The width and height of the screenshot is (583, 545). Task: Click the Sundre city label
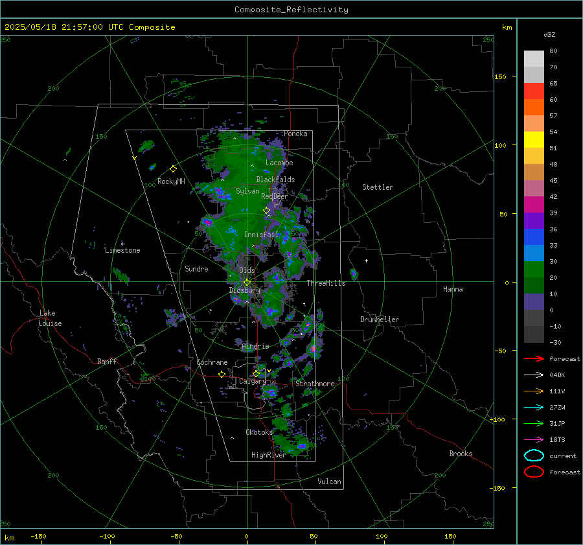pyautogui.click(x=196, y=268)
